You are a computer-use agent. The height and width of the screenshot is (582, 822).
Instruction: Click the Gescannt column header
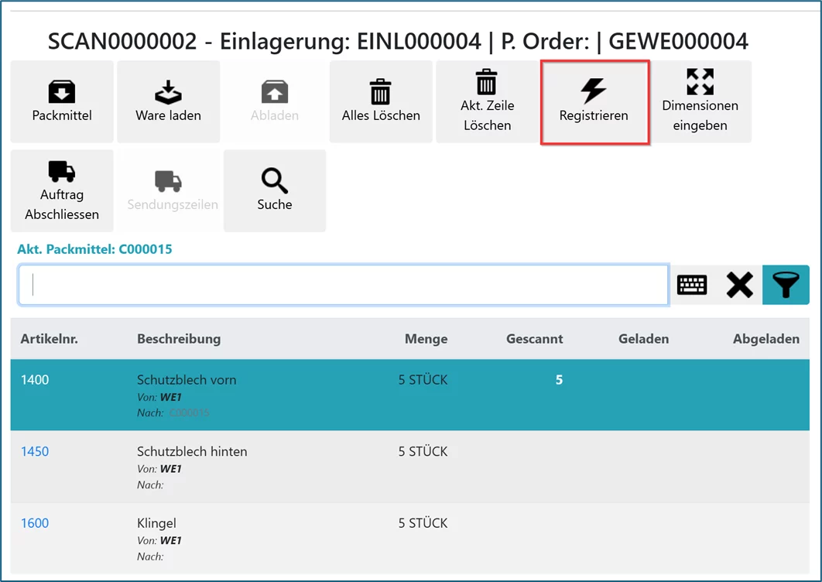(x=534, y=339)
